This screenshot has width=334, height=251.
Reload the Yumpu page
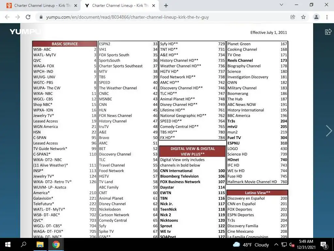tap(28, 17)
